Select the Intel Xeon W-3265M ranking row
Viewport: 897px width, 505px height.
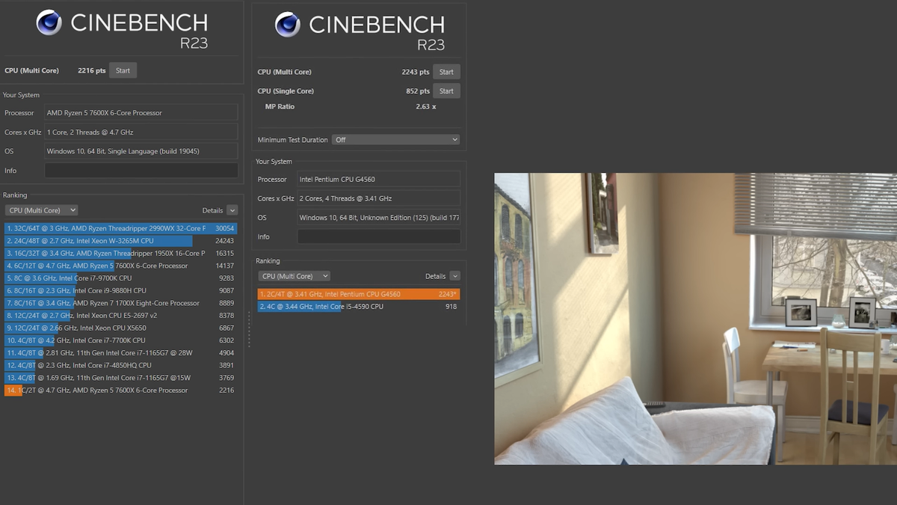pyautogui.click(x=120, y=241)
